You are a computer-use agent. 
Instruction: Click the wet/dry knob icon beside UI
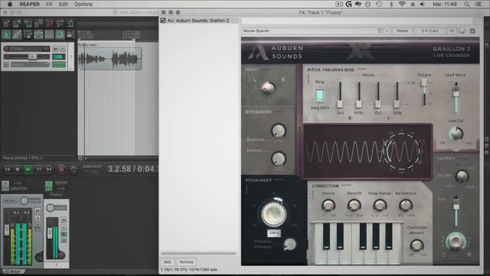(462, 31)
